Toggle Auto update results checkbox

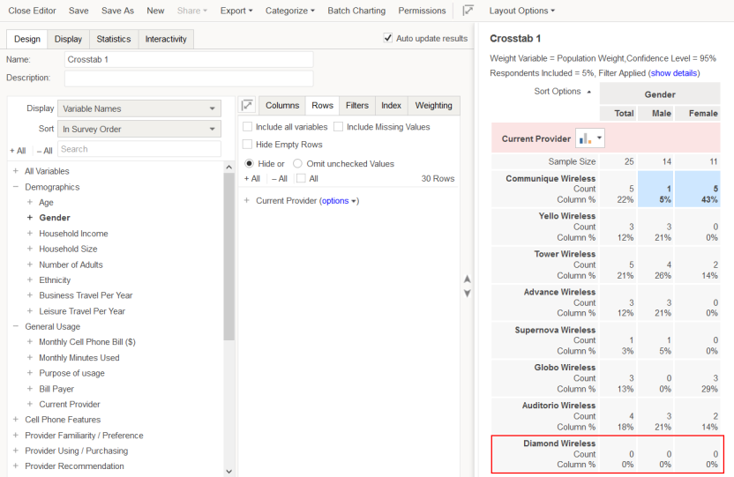click(x=387, y=38)
